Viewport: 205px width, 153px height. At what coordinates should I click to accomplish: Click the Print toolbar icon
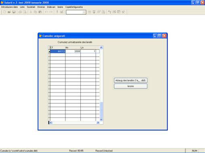20,12
